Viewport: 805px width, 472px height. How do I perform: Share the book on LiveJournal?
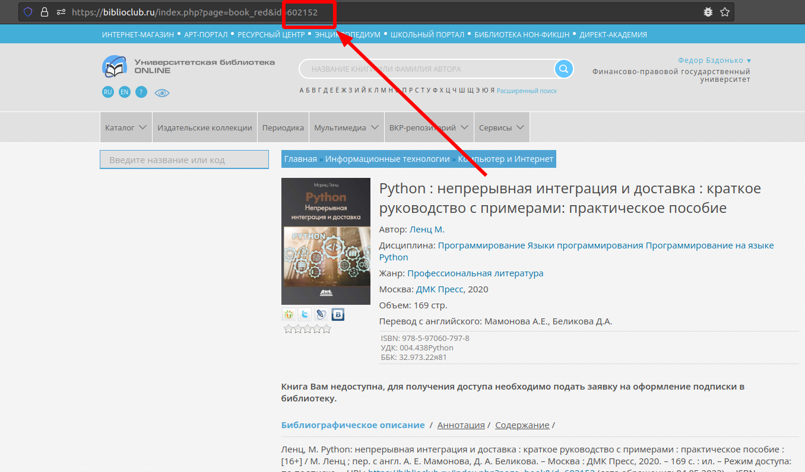[321, 315]
